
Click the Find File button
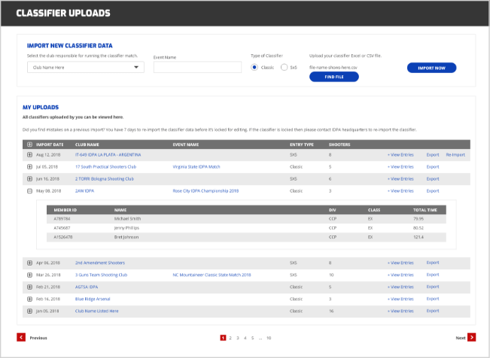point(333,77)
